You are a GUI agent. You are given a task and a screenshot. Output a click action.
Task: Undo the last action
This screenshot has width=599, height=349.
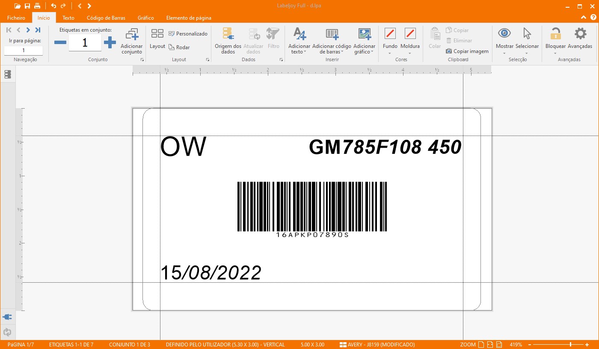[53, 6]
